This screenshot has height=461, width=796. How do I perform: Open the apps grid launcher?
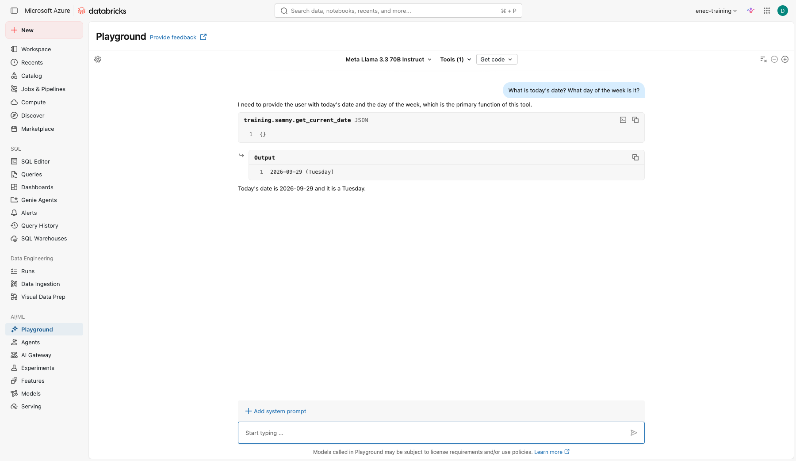point(767,11)
